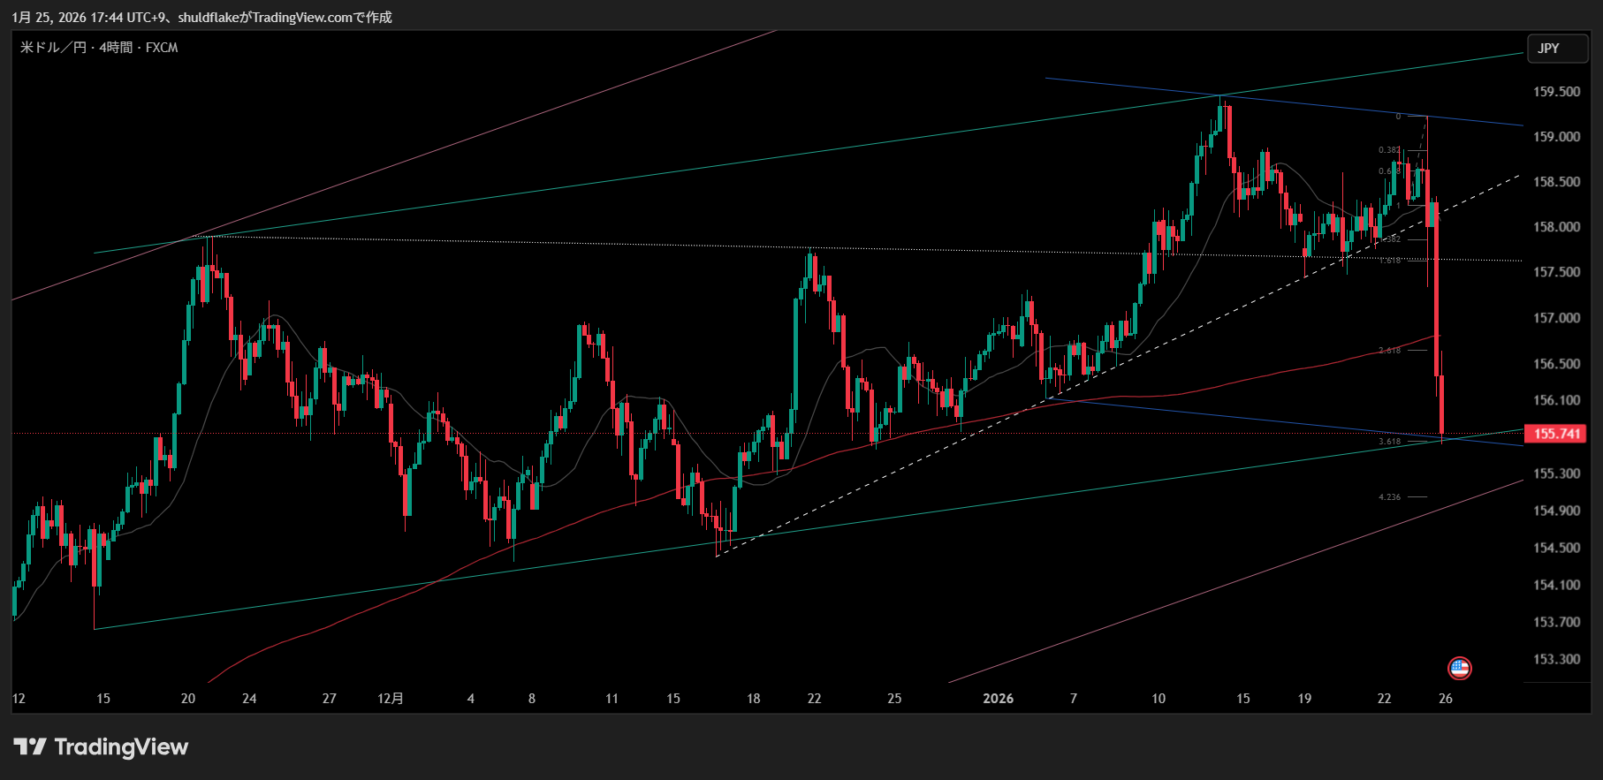Click the 159.500 price scale label
Viewport: 1603px width, 780px height.
tap(1556, 92)
